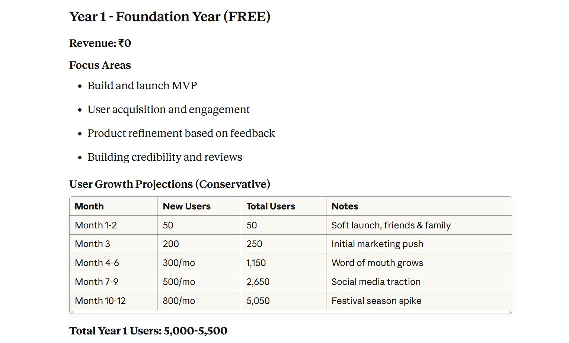Click the New Users column header
The height and width of the screenshot is (343, 569).
[187, 206]
